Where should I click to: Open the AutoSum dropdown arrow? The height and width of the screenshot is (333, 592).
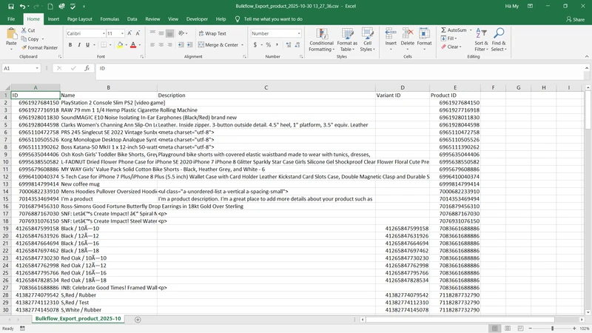point(470,30)
